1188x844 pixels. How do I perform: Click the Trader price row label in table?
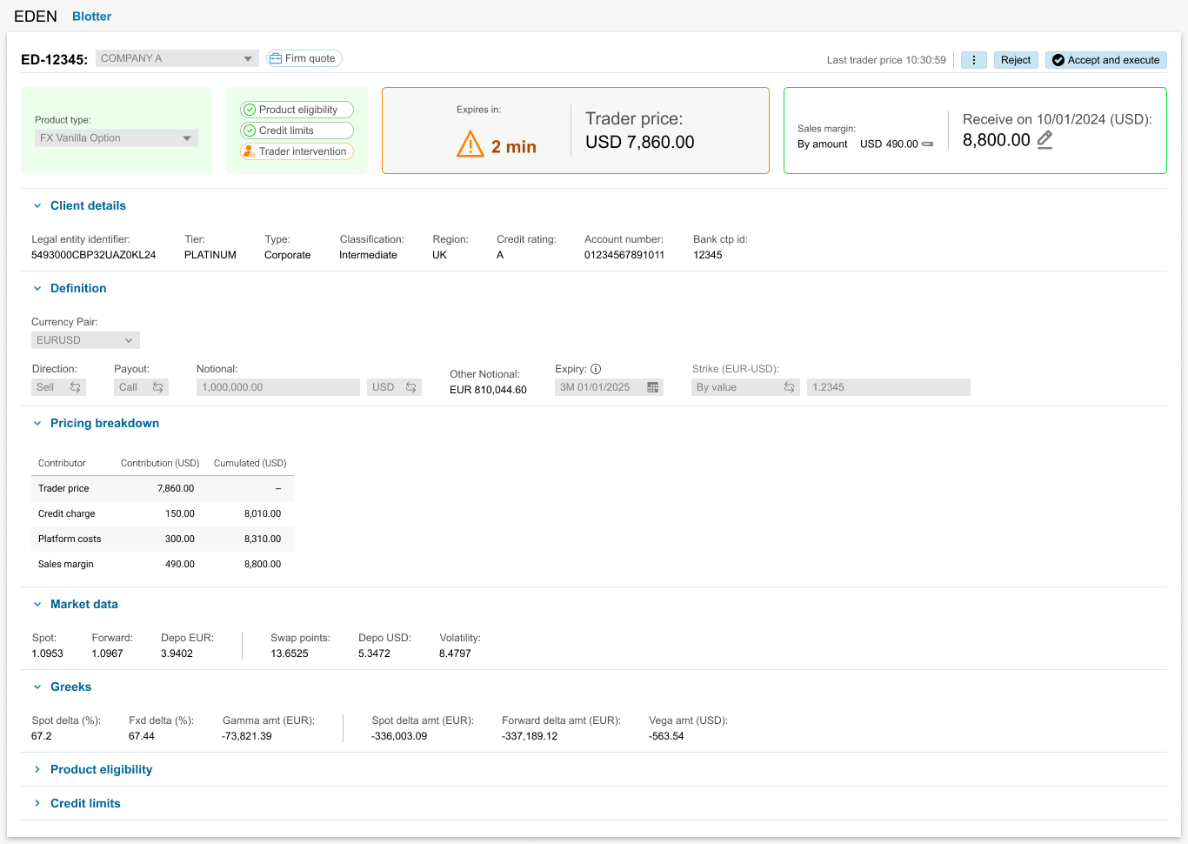click(x=63, y=488)
